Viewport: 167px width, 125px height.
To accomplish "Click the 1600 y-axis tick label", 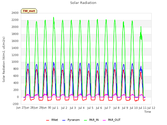I will [15, 41].
